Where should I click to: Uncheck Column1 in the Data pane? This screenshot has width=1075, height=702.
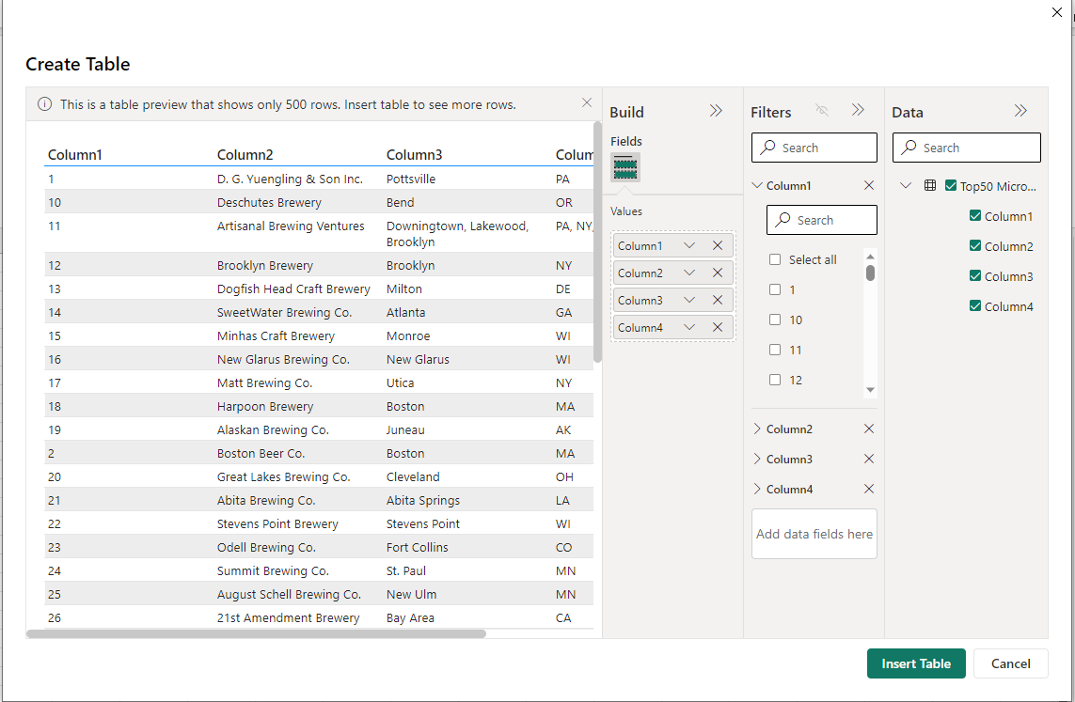coord(975,216)
